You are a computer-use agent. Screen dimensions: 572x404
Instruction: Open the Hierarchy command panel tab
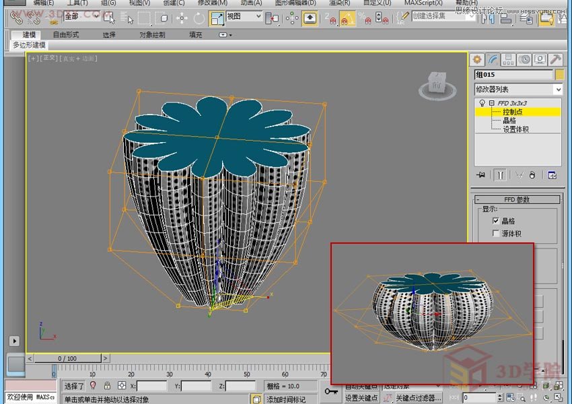[x=508, y=59]
